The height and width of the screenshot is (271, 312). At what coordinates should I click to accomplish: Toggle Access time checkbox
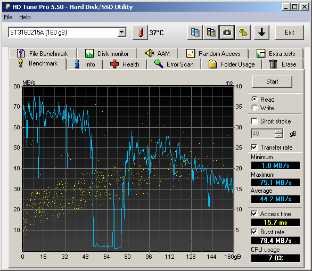(x=254, y=213)
